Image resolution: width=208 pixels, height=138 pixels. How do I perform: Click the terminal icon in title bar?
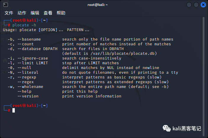[x=6, y=5]
